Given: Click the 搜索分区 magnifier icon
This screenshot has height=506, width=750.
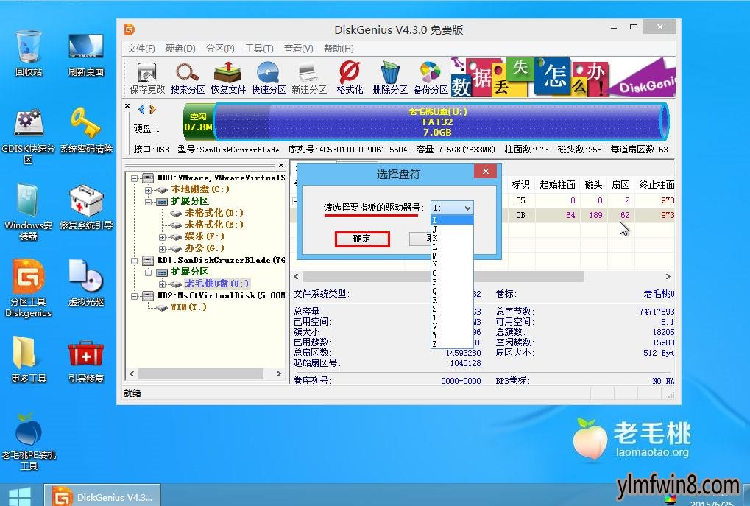Looking at the screenshot, I should coord(188,78).
